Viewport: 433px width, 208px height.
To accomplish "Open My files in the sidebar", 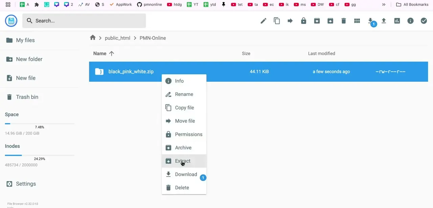I will [x=20, y=40].
